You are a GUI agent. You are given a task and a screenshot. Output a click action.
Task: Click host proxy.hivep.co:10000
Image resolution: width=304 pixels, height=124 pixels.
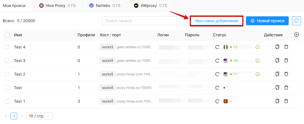click(x=134, y=88)
